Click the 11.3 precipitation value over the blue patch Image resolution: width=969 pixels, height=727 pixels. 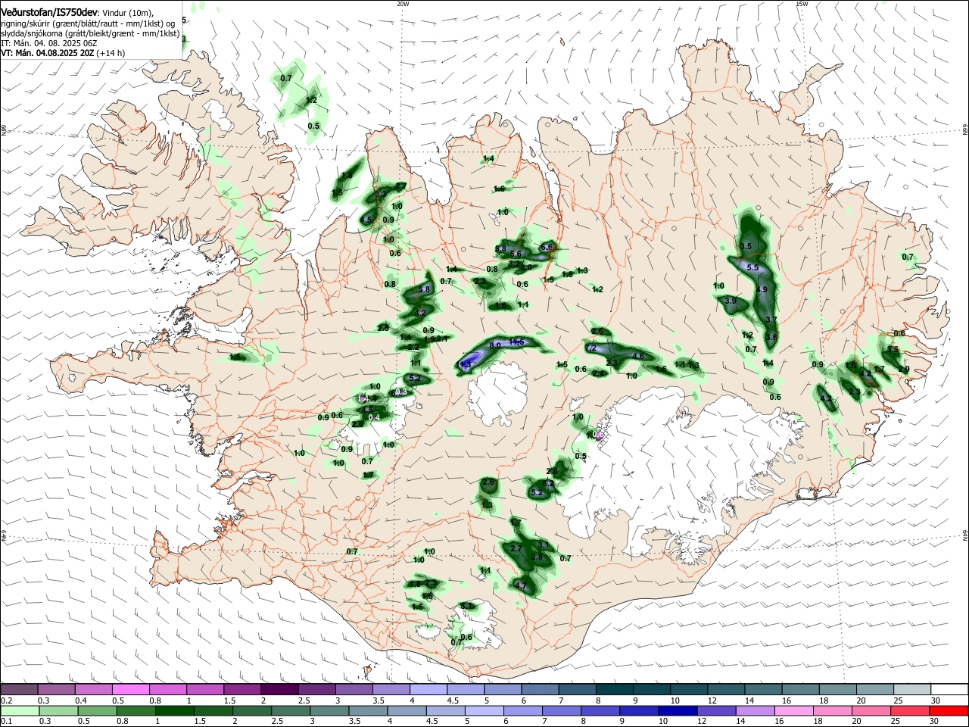pos(465,365)
